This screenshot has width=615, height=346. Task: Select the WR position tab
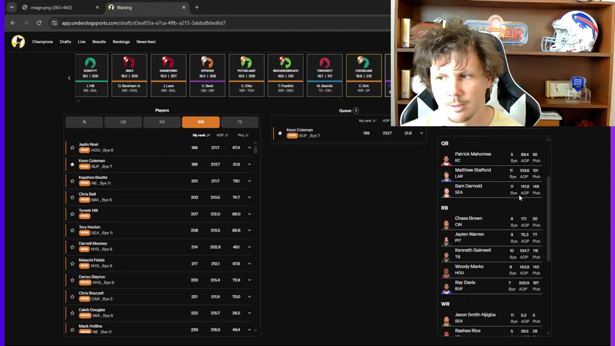pos(201,122)
